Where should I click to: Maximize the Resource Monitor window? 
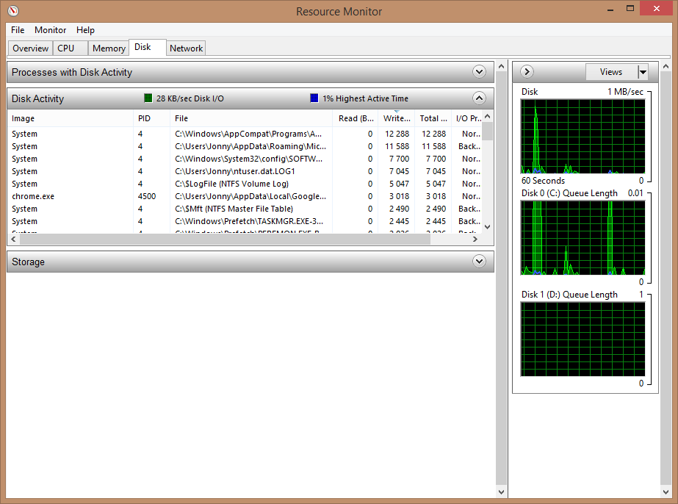click(630, 9)
